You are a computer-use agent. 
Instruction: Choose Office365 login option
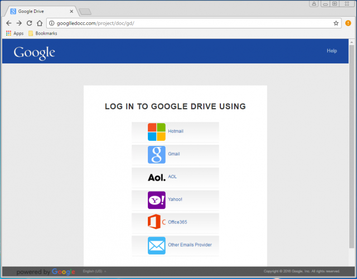175,223
